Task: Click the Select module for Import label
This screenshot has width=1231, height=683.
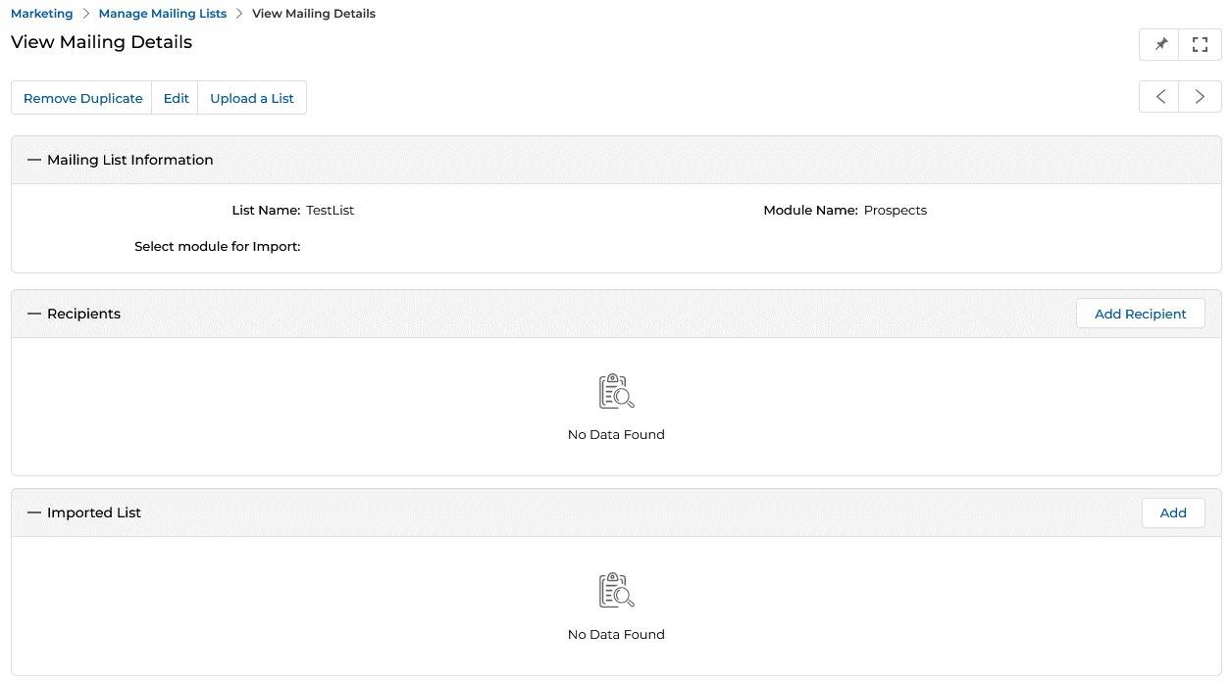Action: click(x=218, y=247)
